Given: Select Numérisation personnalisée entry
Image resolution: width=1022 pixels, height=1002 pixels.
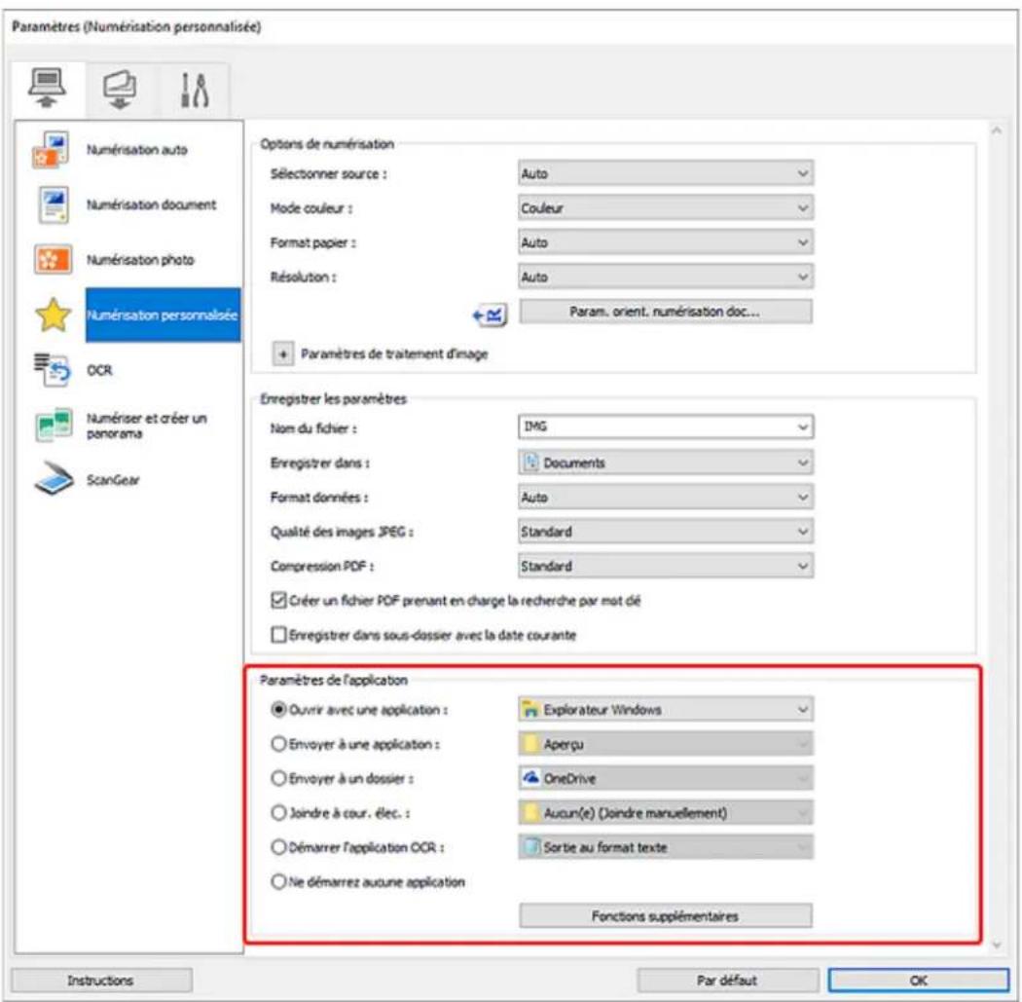Looking at the screenshot, I should (x=163, y=315).
